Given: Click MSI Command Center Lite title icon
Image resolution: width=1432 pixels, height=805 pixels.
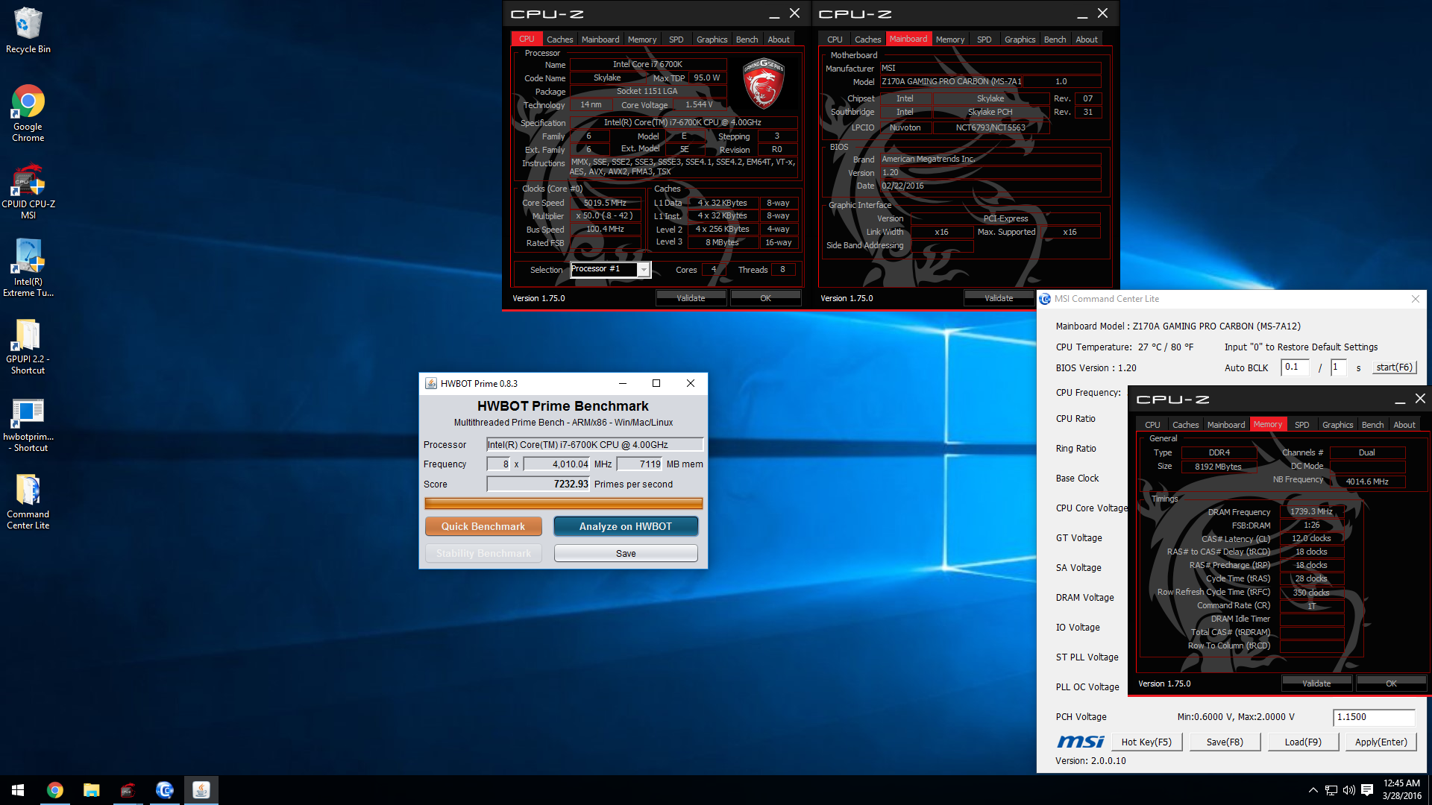Looking at the screenshot, I should 1045,299.
